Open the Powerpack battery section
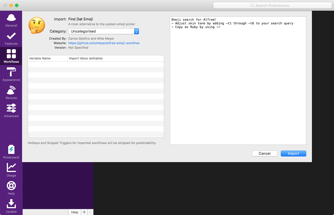 (x=11, y=152)
